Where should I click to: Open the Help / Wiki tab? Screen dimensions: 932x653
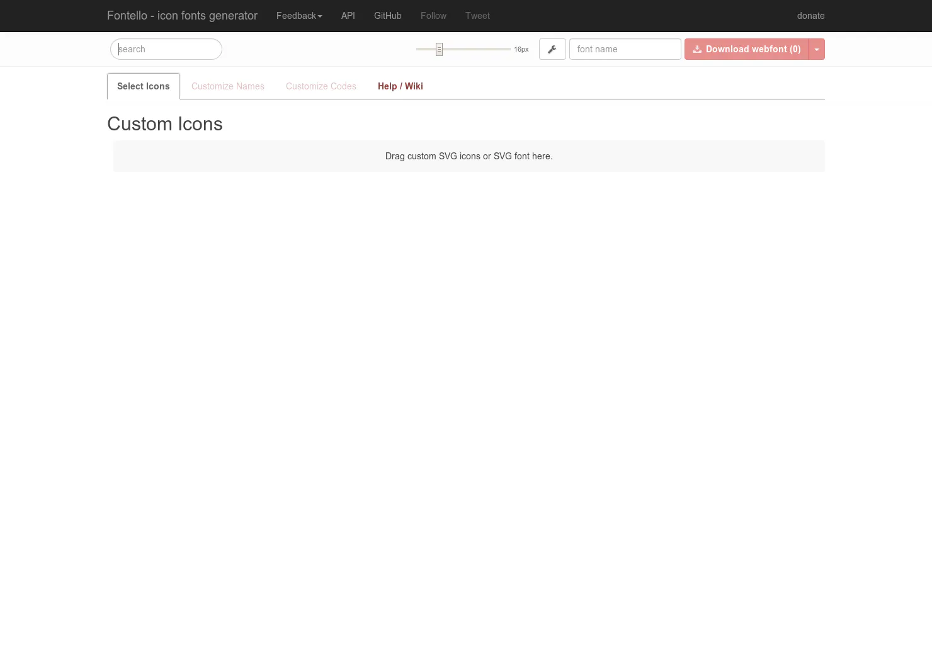(401, 86)
